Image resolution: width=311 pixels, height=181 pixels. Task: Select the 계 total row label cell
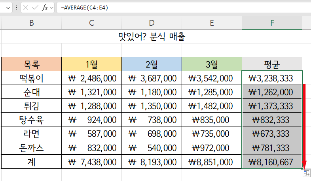tap(32, 162)
